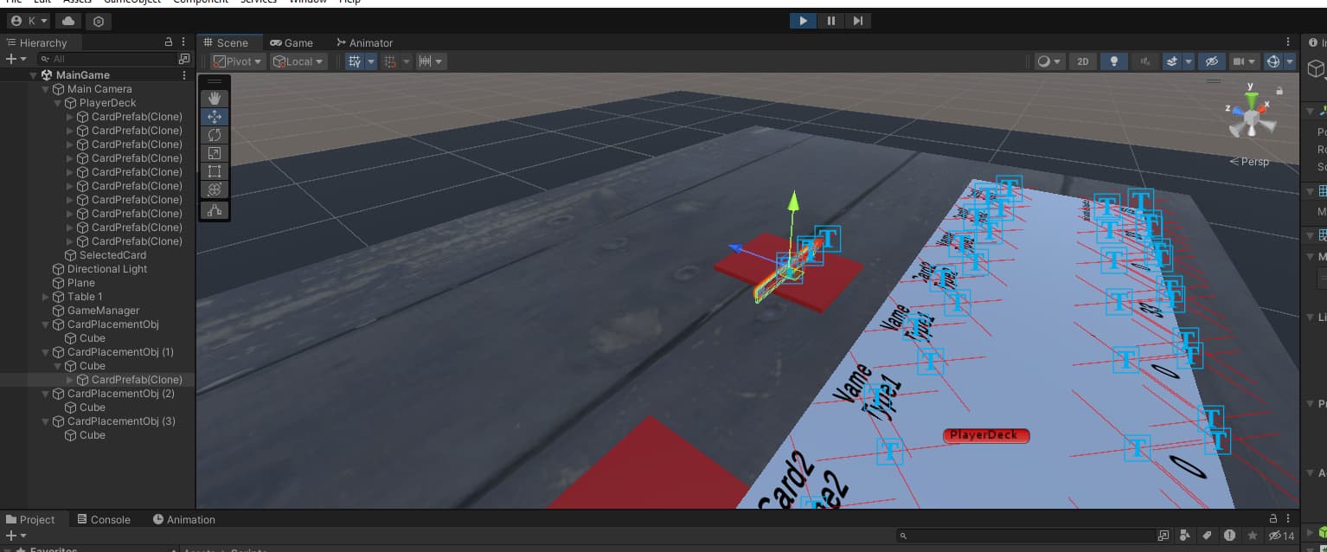Collapse the PlayerDeck item in Hierarchy
This screenshot has height=552, width=1327.
click(57, 102)
